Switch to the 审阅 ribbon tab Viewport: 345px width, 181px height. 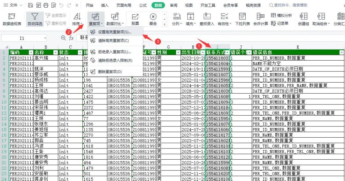point(173,5)
